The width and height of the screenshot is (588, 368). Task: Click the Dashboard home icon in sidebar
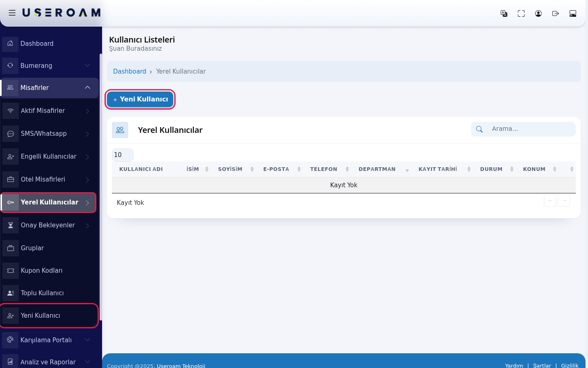click(x=10, y=44)
